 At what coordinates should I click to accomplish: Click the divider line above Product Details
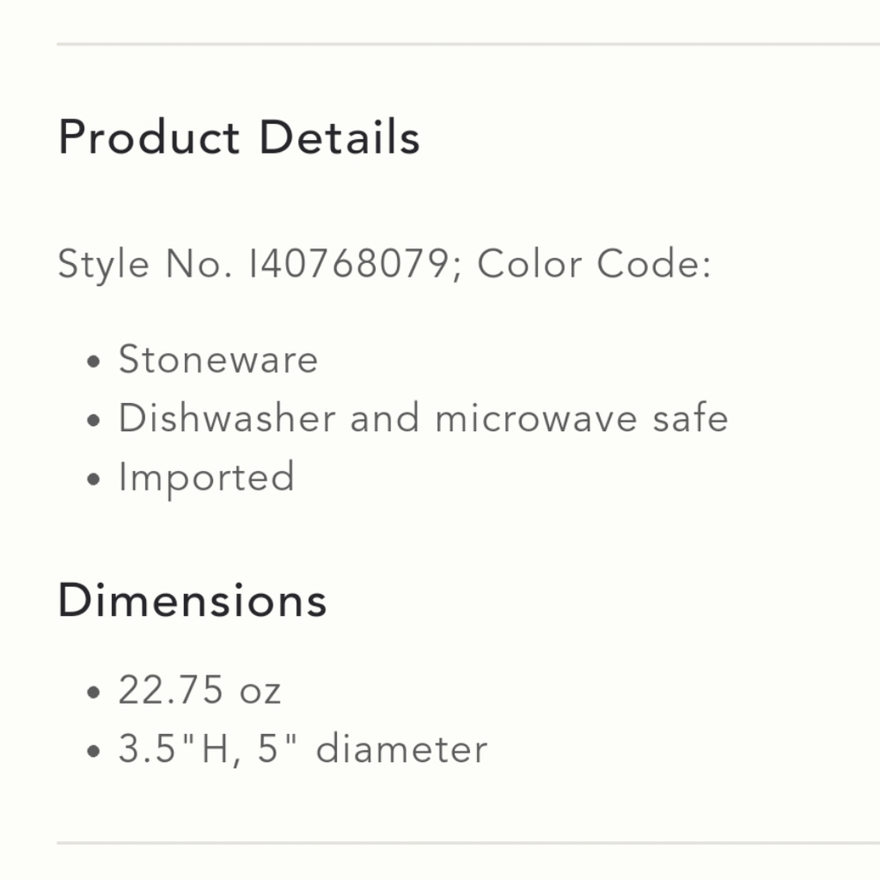[x=468, y=43]
